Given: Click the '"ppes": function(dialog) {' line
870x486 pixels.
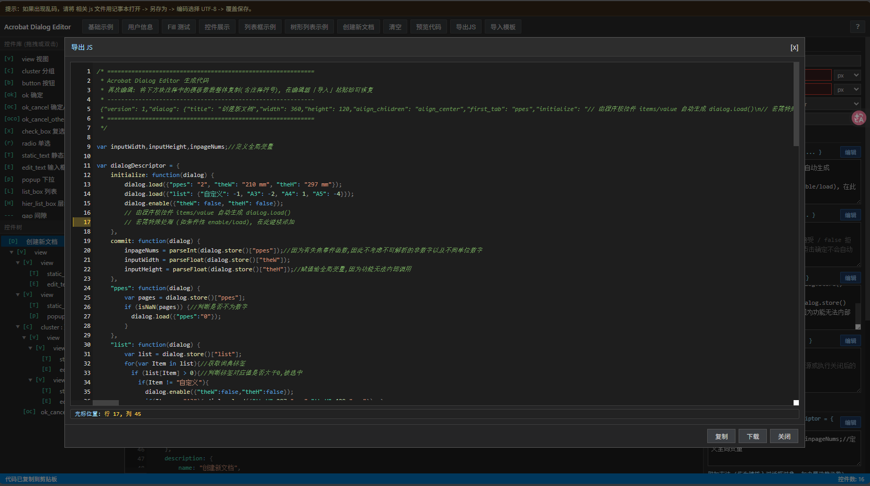Looking at the screenshot, I should [155, 288].
